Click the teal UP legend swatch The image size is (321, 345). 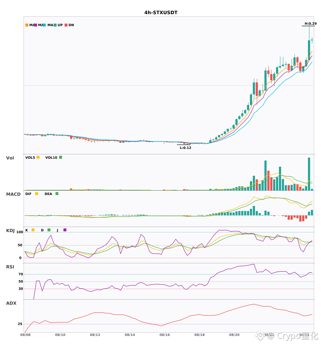pyautogui.click(x=55, y=25)
